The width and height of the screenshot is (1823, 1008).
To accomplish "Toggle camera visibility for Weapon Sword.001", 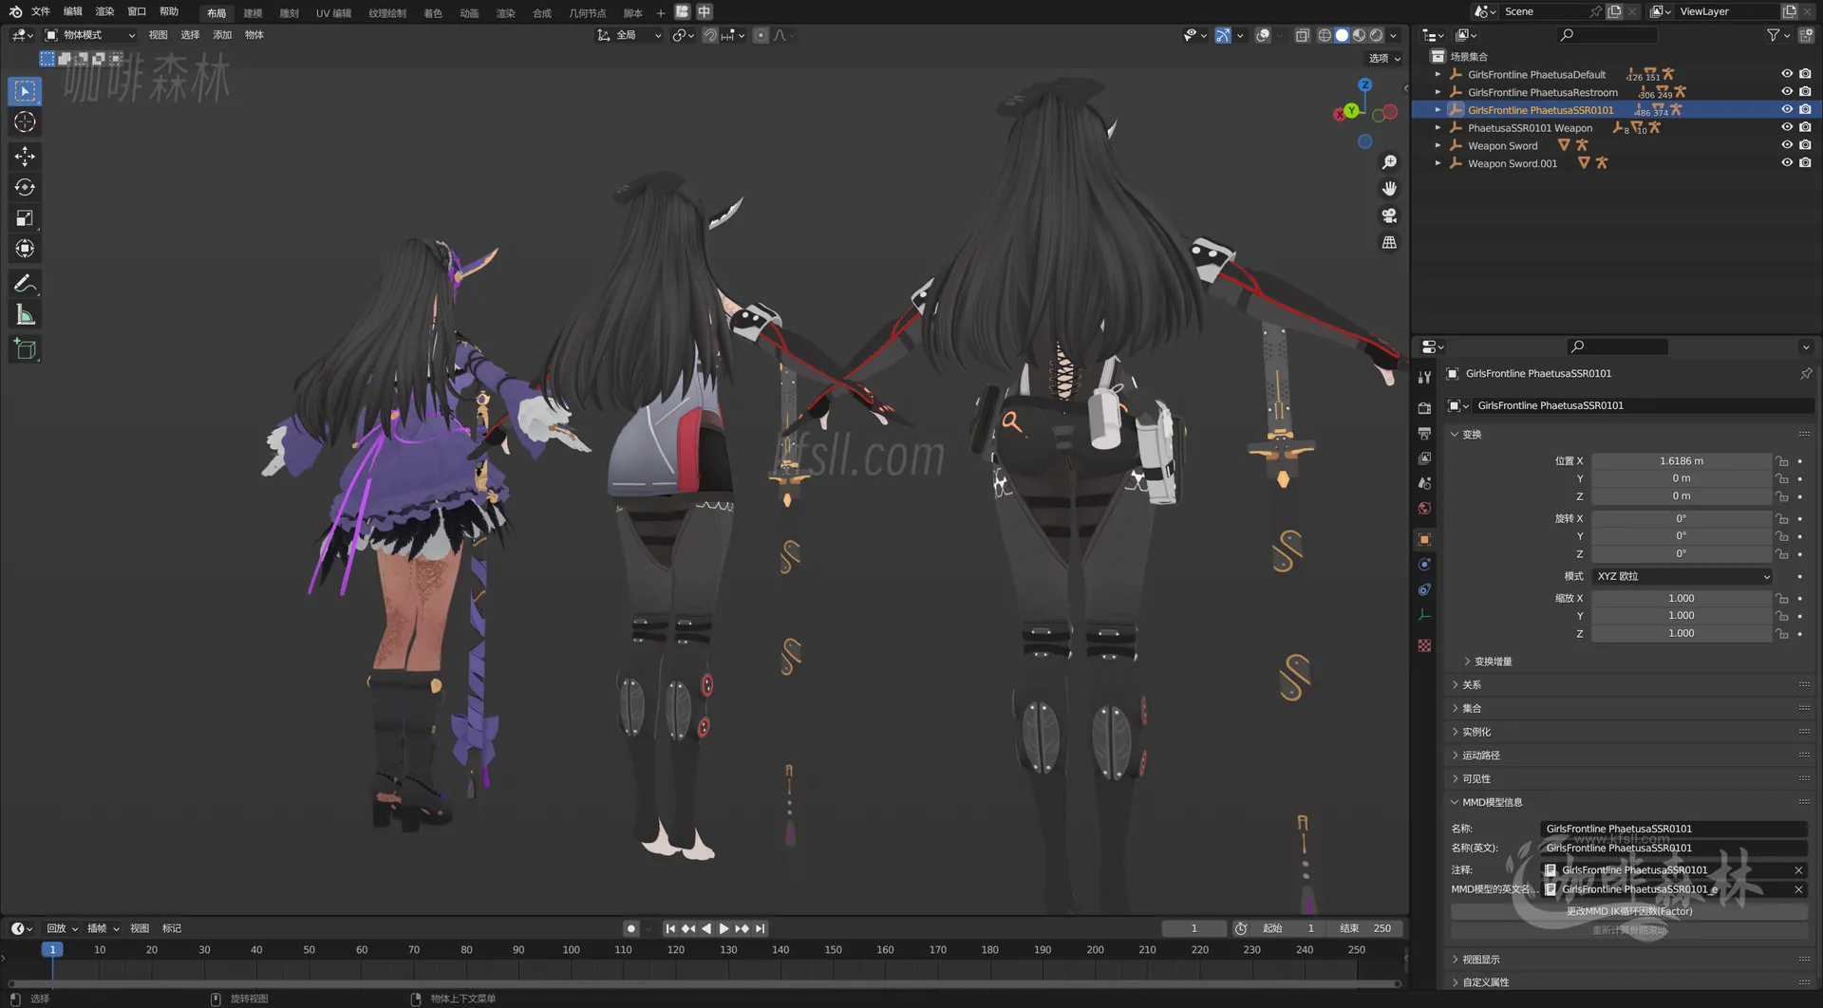I will tap(1805, 162).
